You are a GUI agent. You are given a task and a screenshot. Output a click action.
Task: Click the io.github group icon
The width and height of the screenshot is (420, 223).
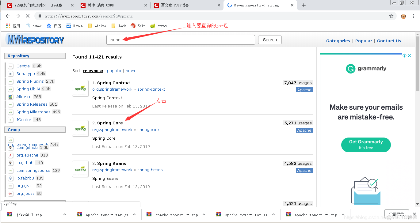(x=11, y=163)
